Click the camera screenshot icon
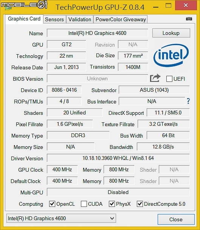This screenshot has height=230, width=200. 189,19
